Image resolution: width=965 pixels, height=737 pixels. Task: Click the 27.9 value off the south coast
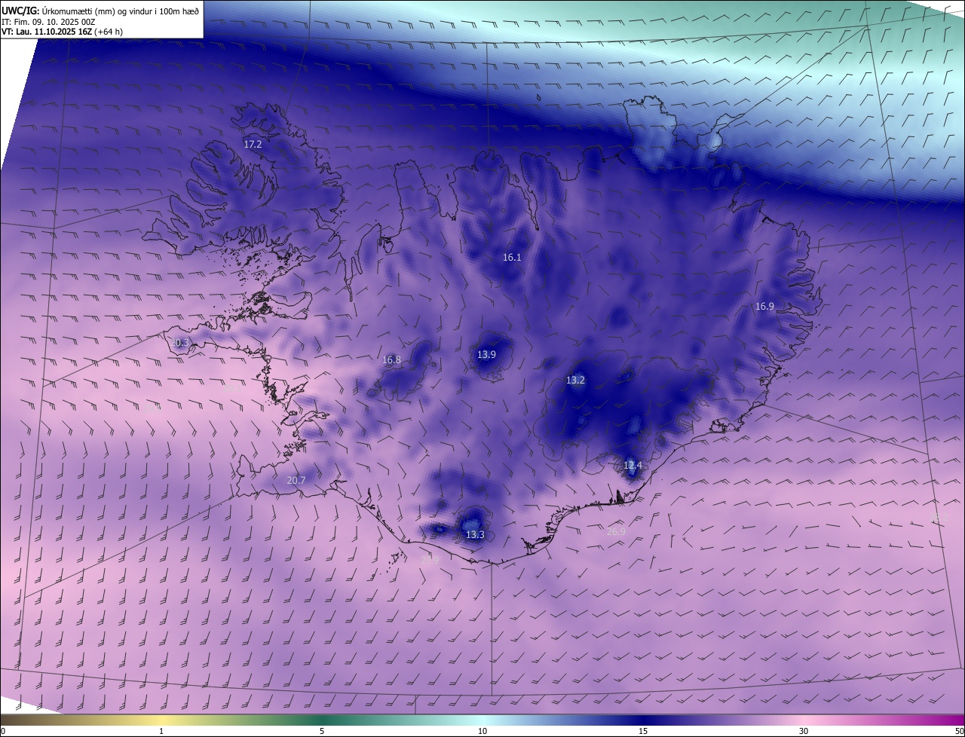click(430, 560)
